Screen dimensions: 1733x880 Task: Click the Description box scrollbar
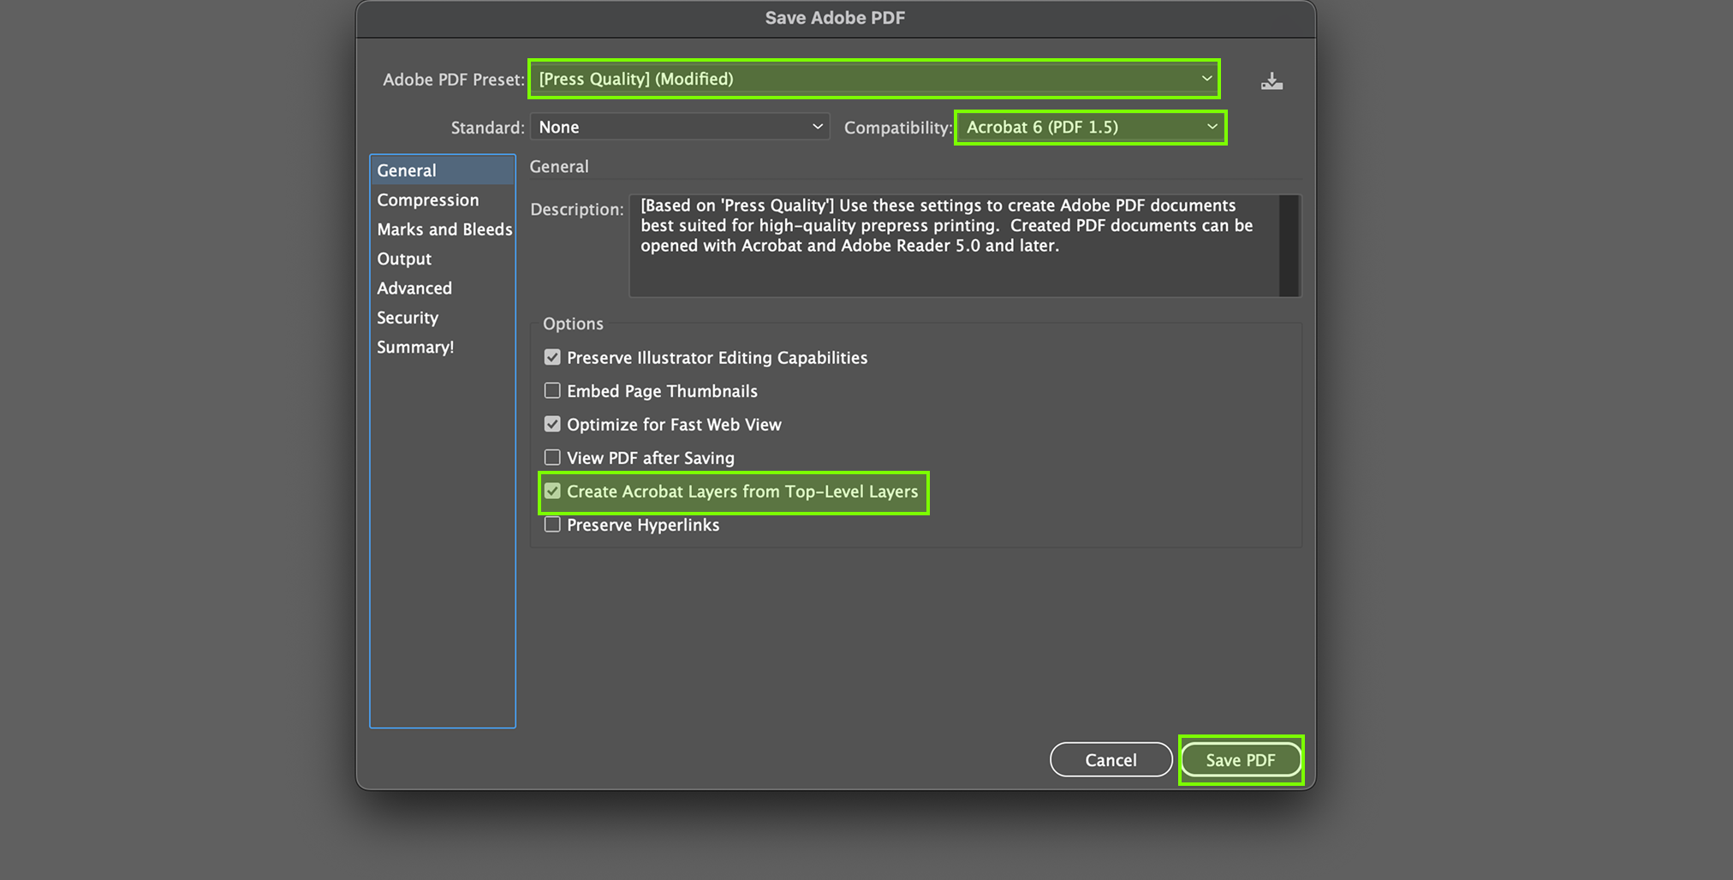(1289, 246)
